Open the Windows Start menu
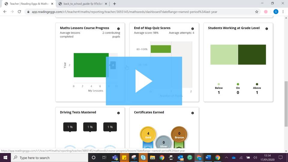The image size is (288, 162). point(5,157)
